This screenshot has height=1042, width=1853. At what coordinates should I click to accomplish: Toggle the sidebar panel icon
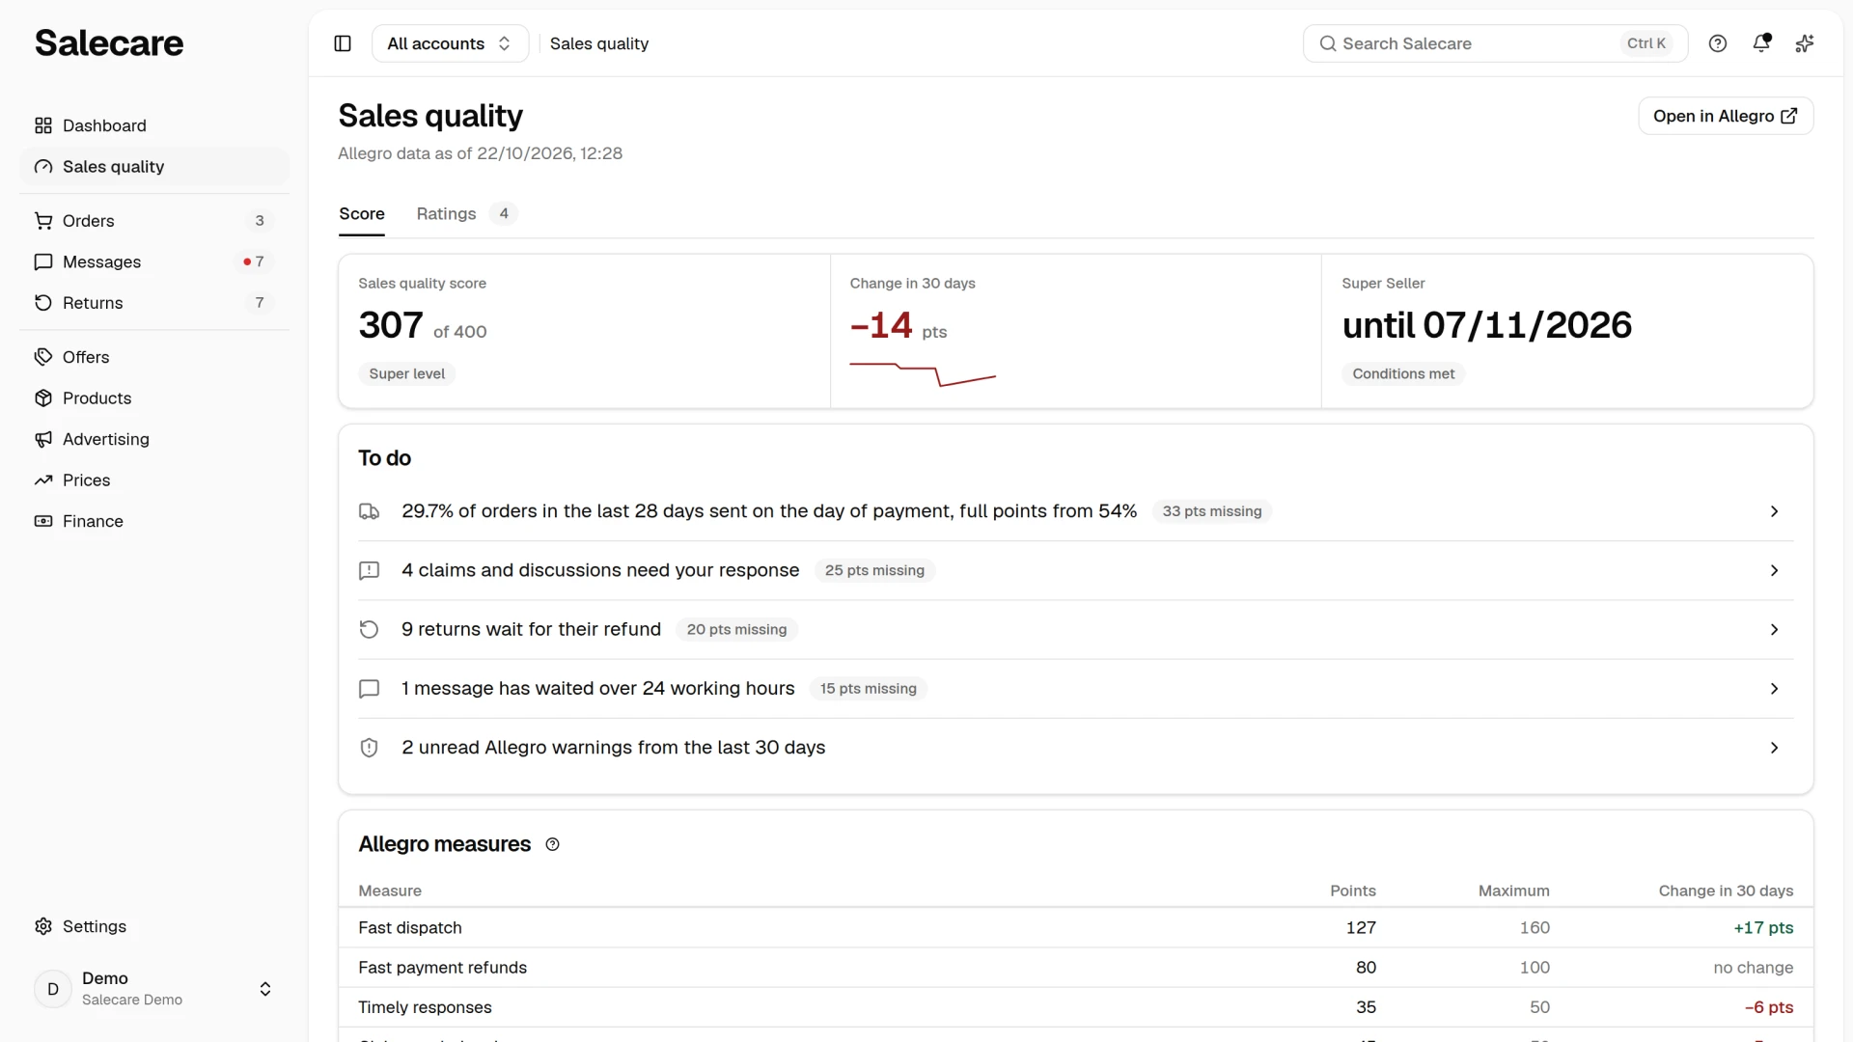tap(343, 43)
